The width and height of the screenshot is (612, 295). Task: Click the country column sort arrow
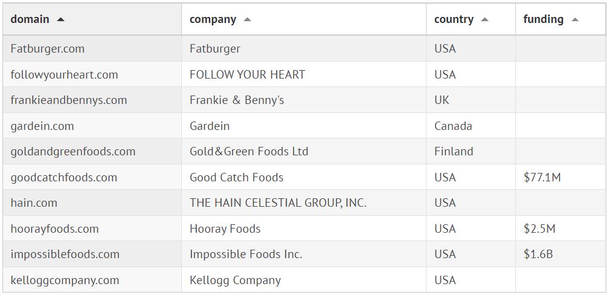[x=485, y=19]
